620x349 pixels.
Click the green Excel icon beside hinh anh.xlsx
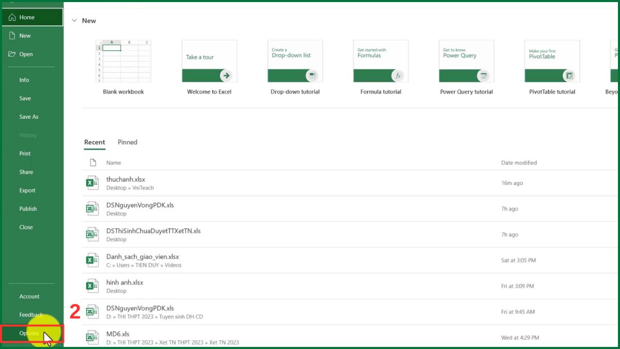click(x=92, y=286)
